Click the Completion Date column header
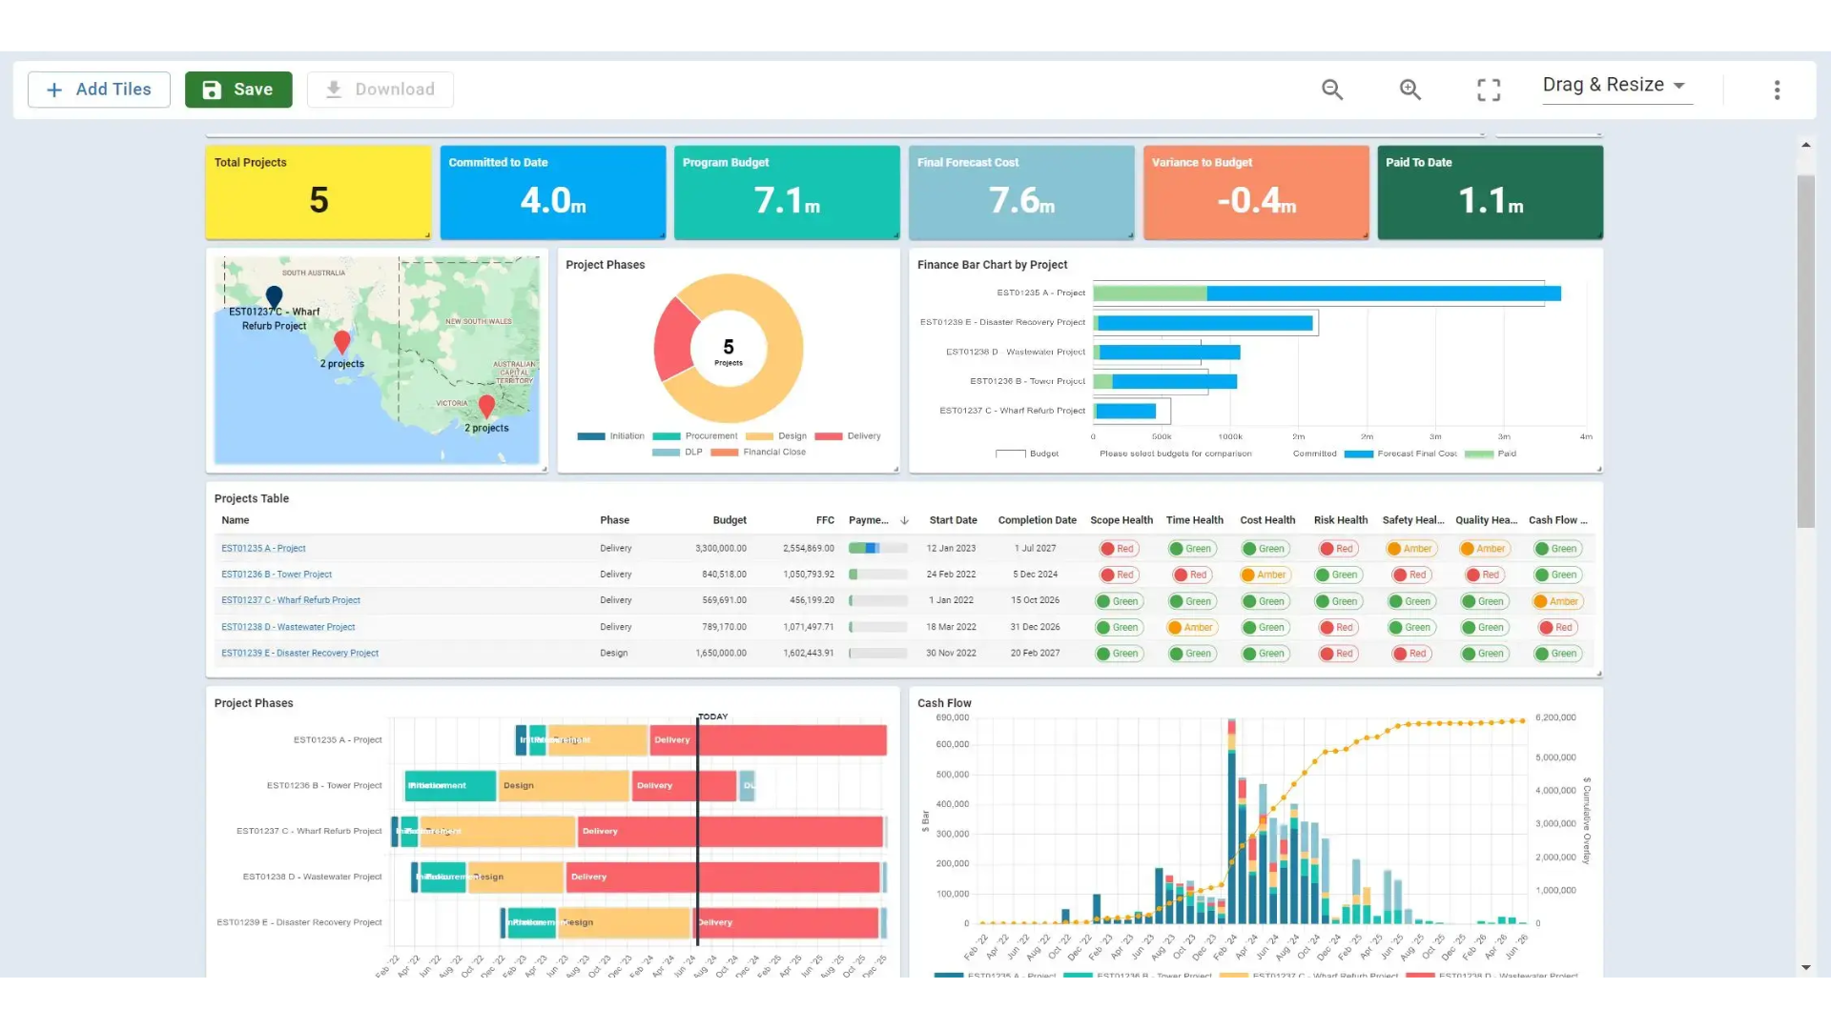Viewport: 1831px width, 1029px height. point(1037,520)
